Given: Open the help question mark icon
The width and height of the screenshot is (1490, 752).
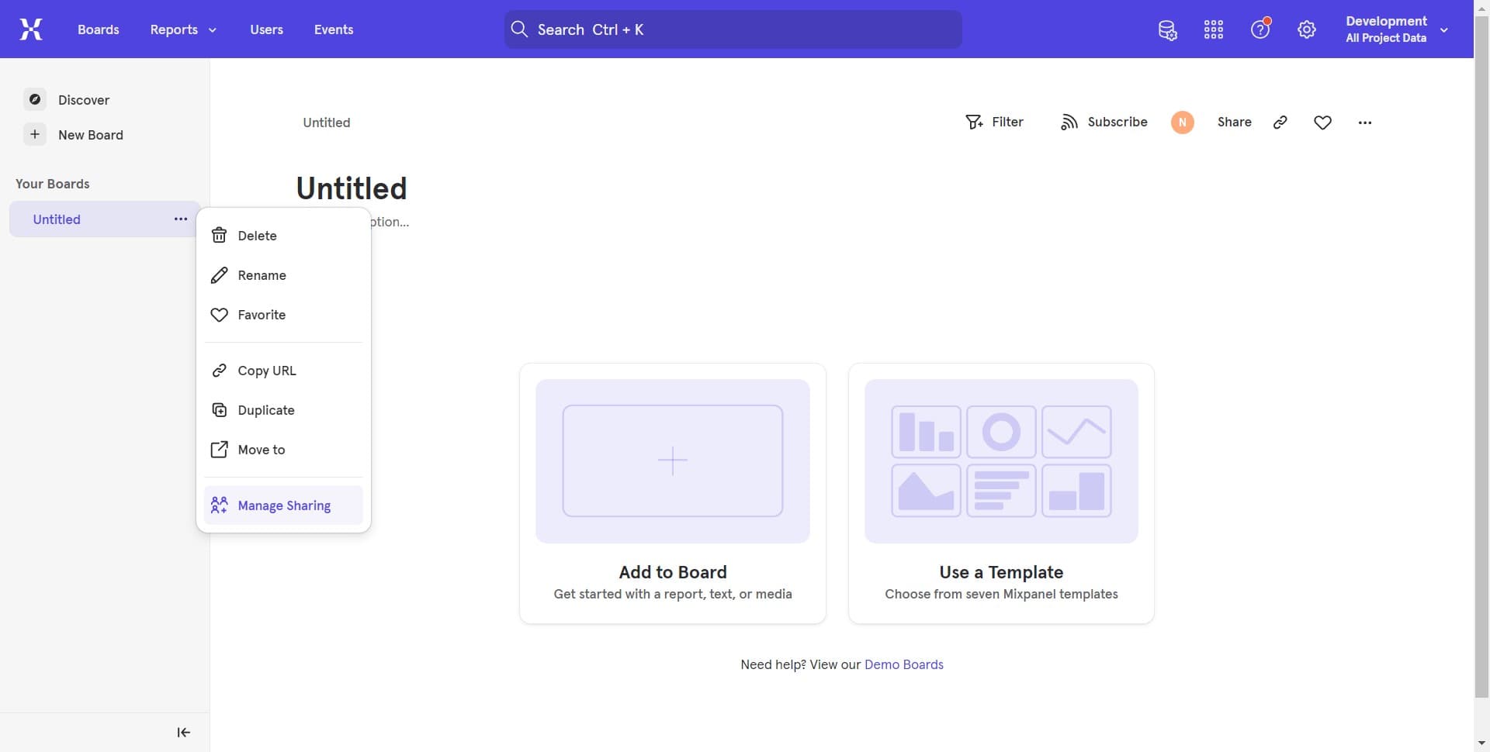Looking at the screenshot, I should (x=1260, y=30).
